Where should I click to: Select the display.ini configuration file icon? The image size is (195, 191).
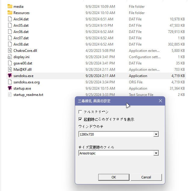(10, 57)
